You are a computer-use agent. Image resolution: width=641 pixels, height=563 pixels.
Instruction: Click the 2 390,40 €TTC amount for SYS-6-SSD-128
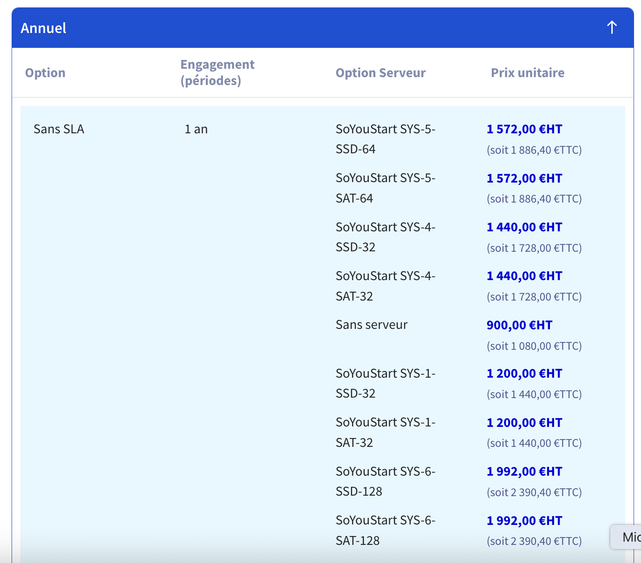tap(534, 492)
